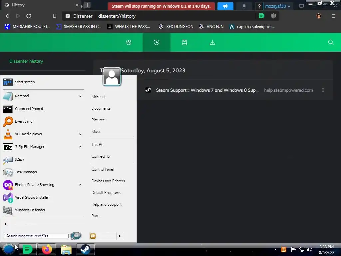This screenshot has width=341, height=256.
Task: Open more options for Steam Support entry
Action: pyautogui.click(x=323, y=90)
